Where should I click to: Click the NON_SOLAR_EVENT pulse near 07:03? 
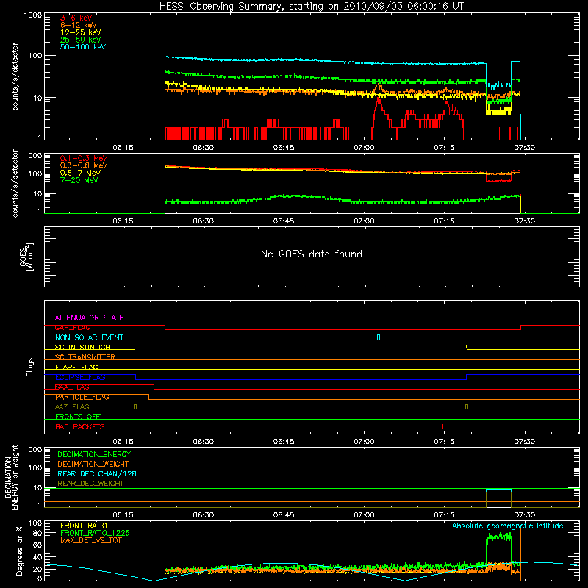pyautogui.click(x=379, y=337)
